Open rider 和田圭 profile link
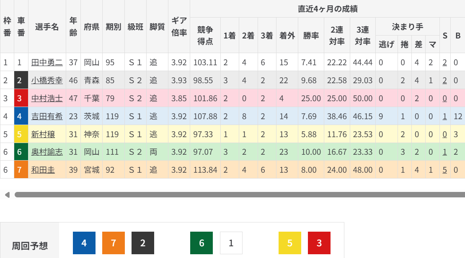 click(43, 170)
